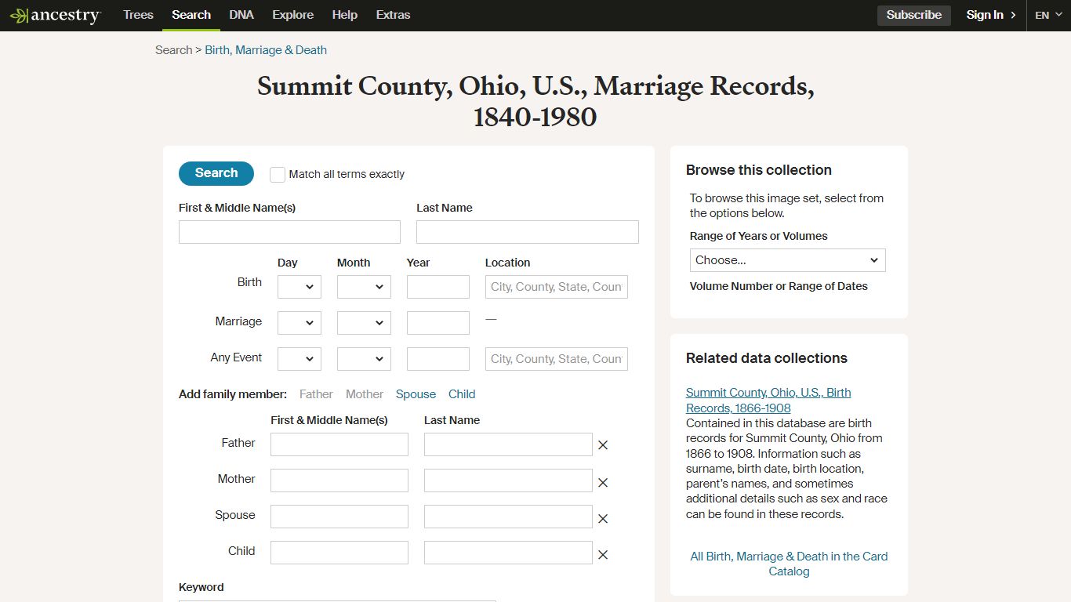Focus Mother first name field
The width and height of the screenshot is (1071, 602).
[339, 481]
